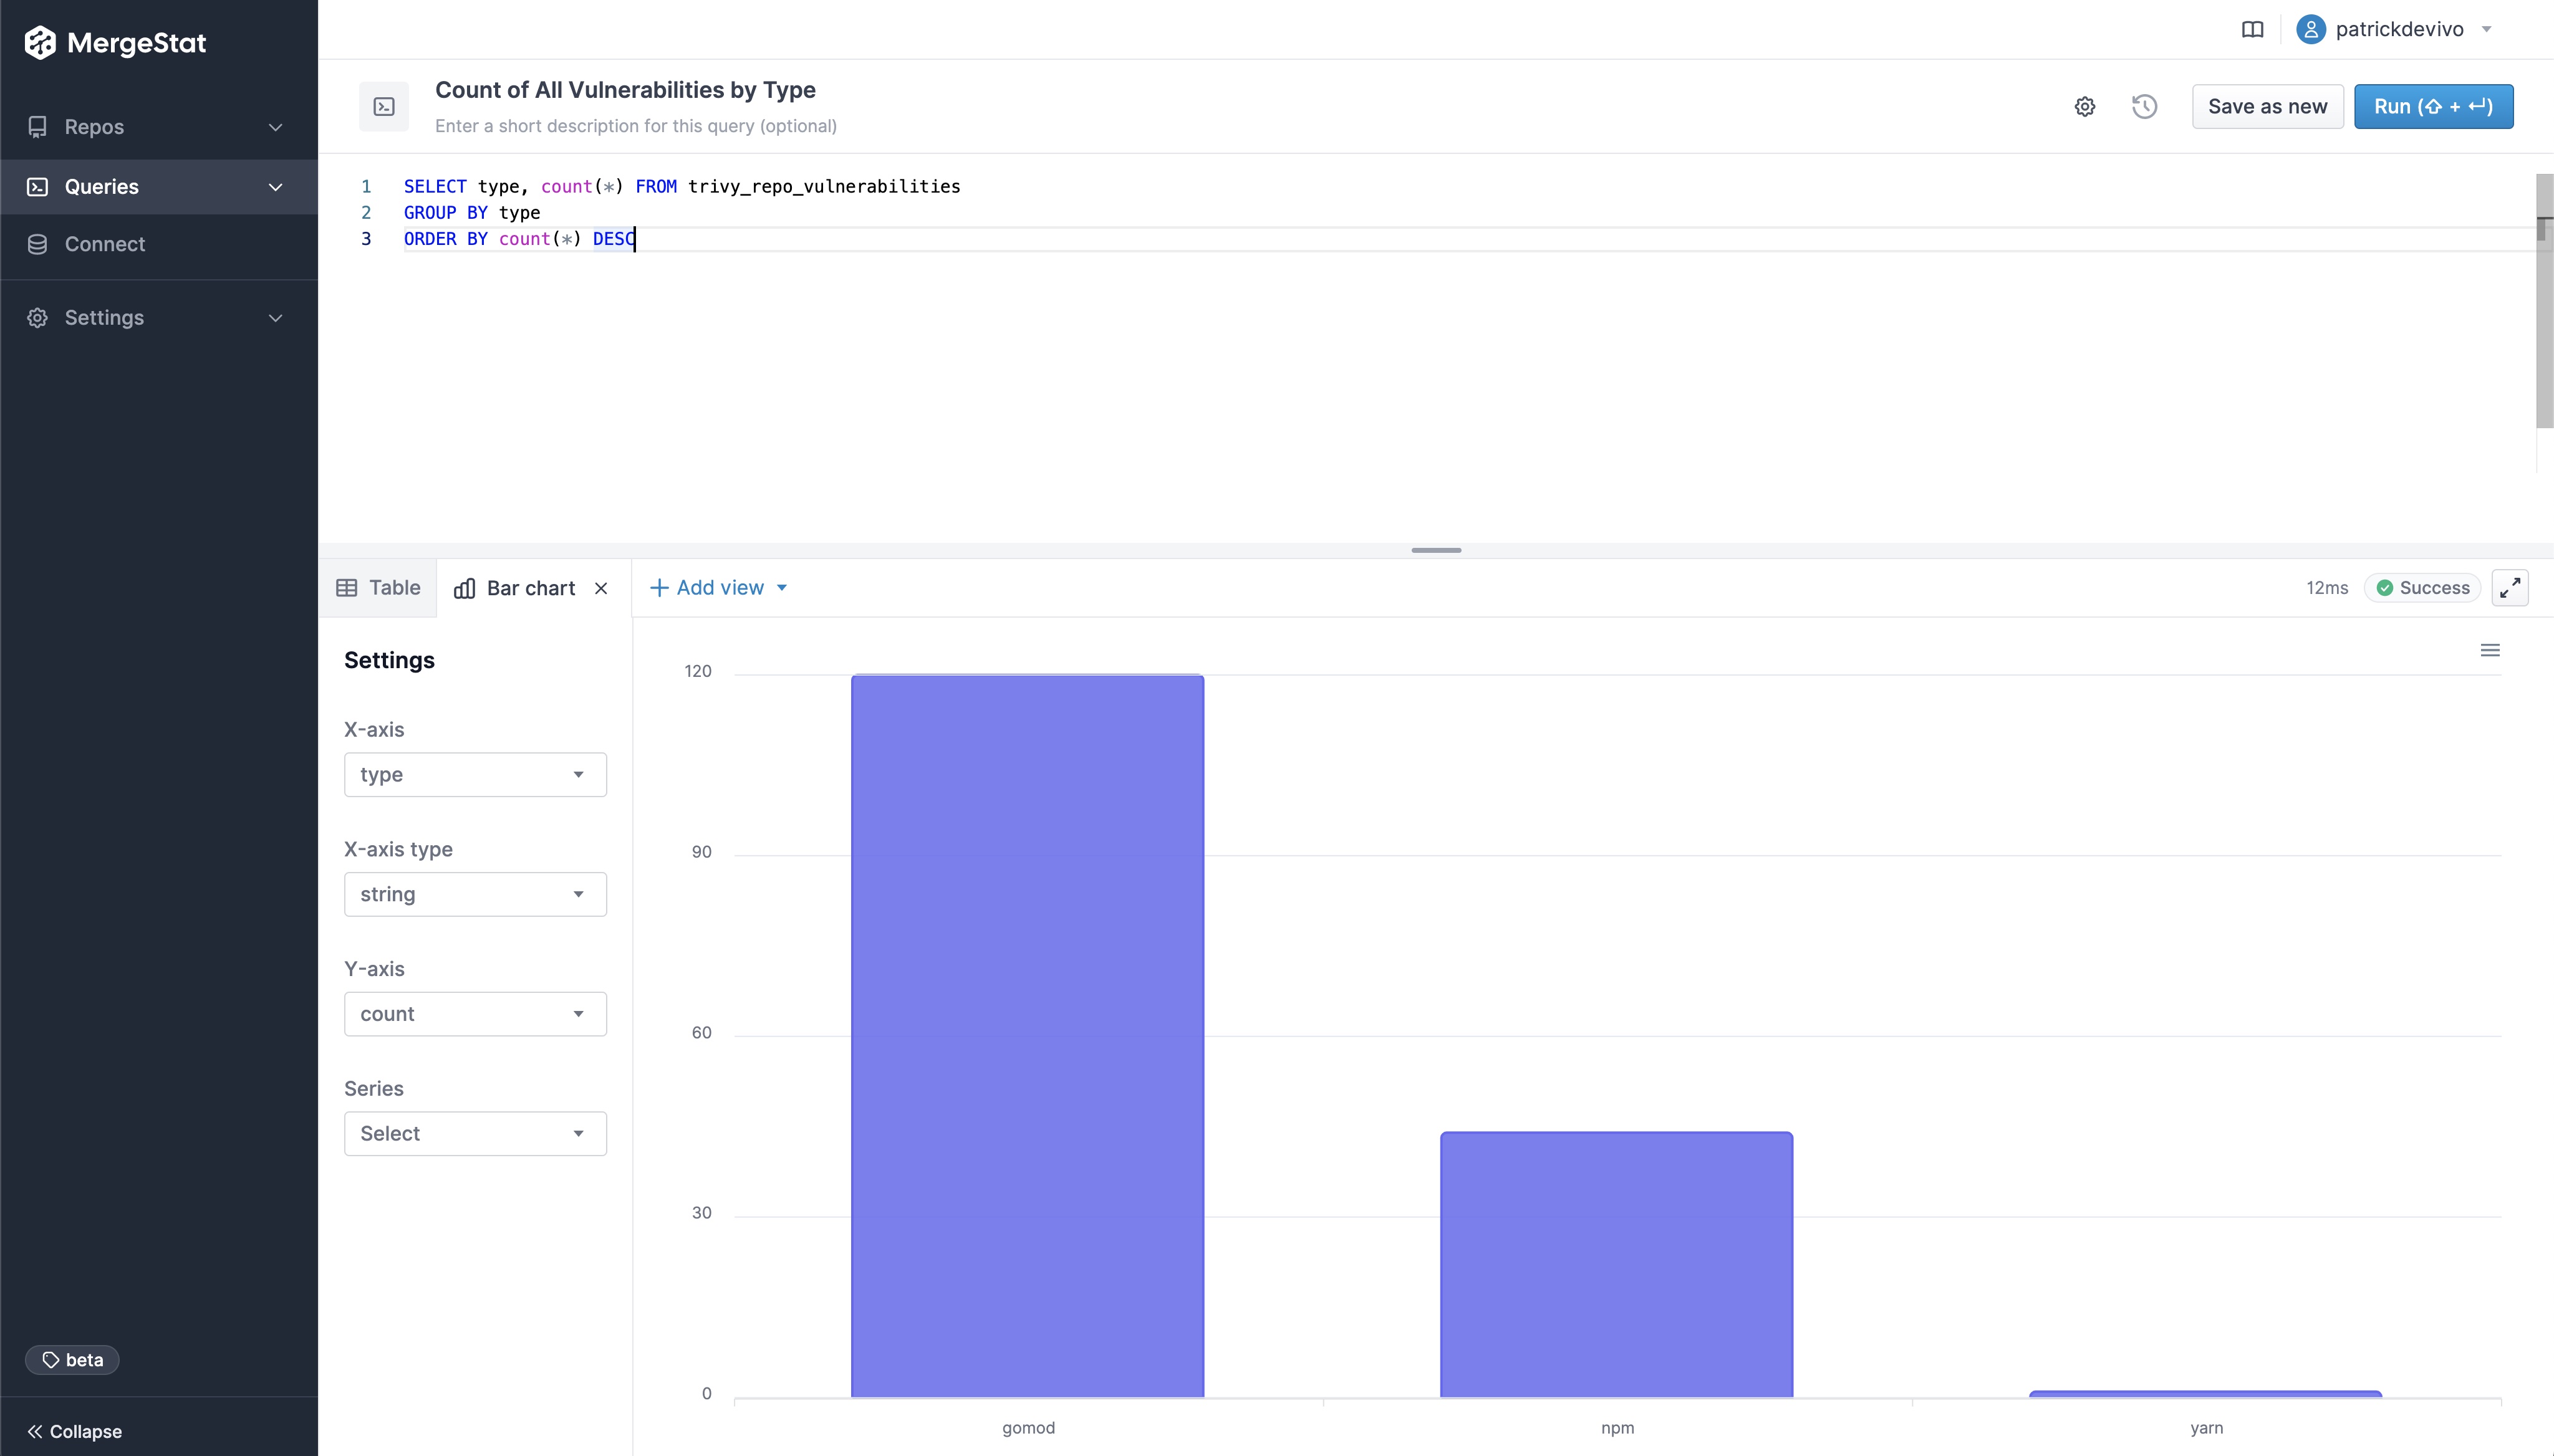Open the Y-axis count dropdown
Image resolution: width=2554 pixels, height=1456 pixels.
[x=475, y=1012]
